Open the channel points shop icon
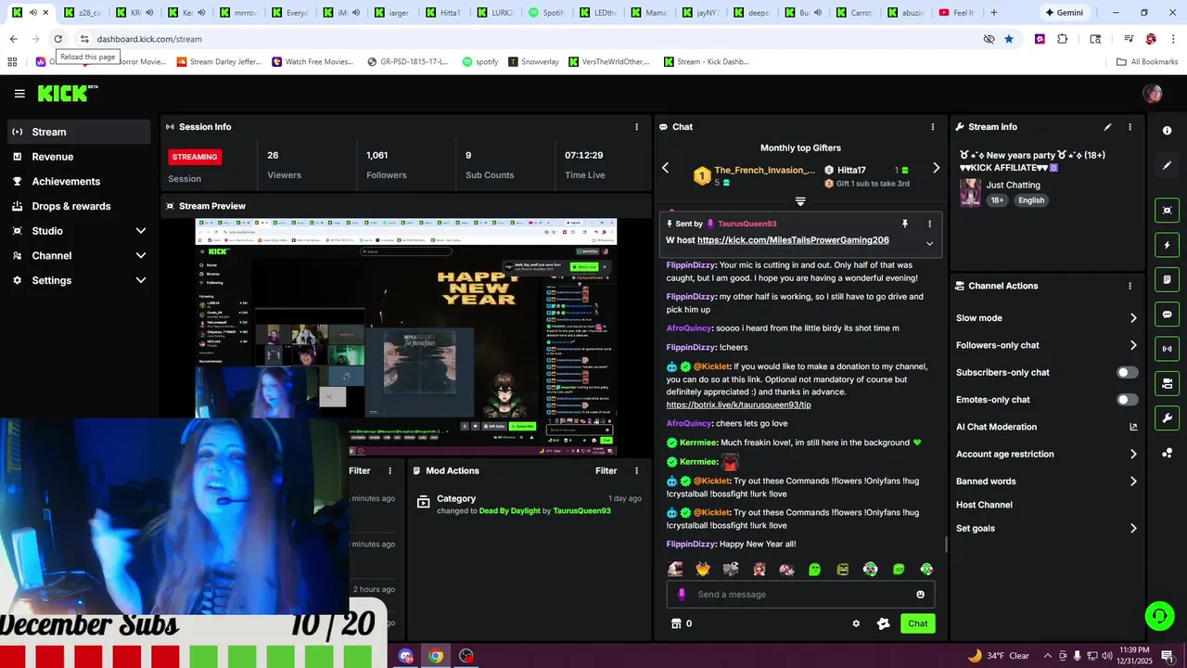The width and height of the screenshot is (1187, 668). tap(676, 623)
